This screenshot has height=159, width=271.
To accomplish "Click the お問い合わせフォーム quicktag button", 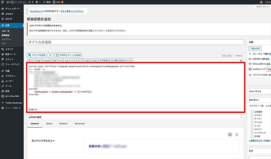I will point(122,60).
